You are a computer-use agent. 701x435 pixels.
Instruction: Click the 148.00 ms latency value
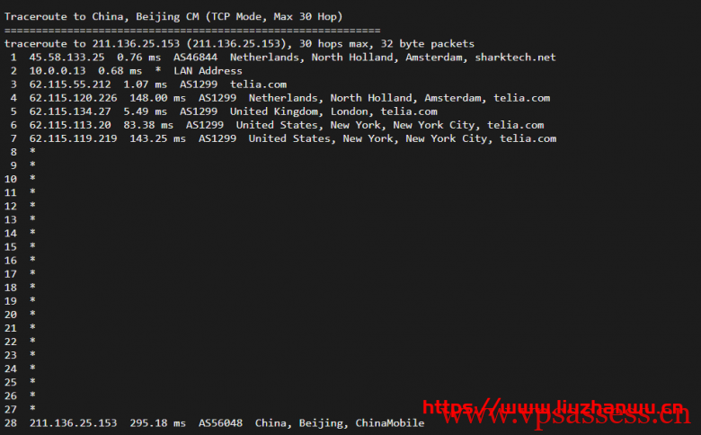pyautogui.click(x=157, y=98)
